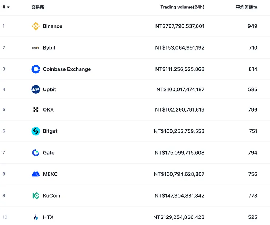Screen dimensions: 270x225
Task: Click HTX liquidity score 525
Action: [252, 217]
